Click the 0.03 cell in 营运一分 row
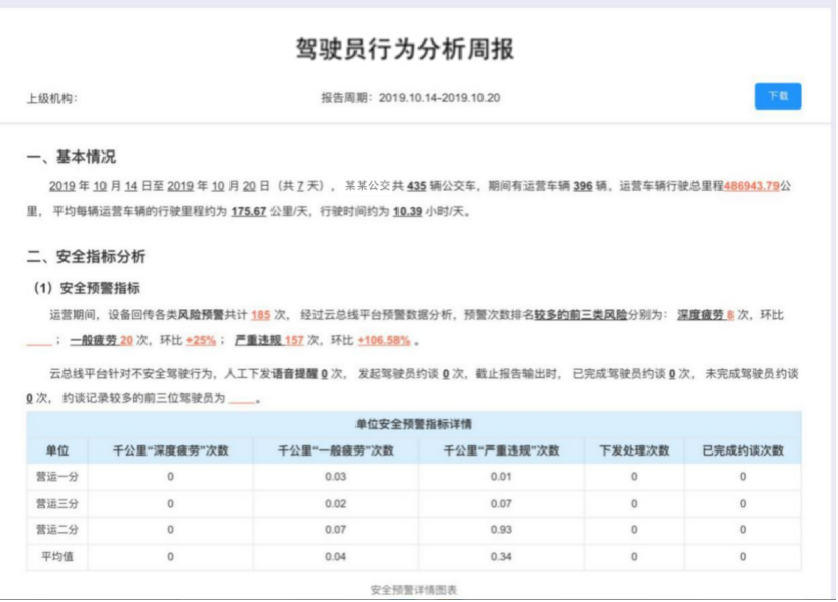 click(x=336, y=477)
